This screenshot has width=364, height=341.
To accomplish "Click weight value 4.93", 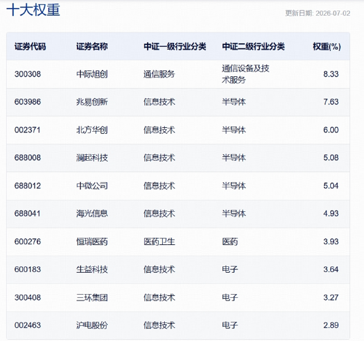I will (x=331, y=213).
